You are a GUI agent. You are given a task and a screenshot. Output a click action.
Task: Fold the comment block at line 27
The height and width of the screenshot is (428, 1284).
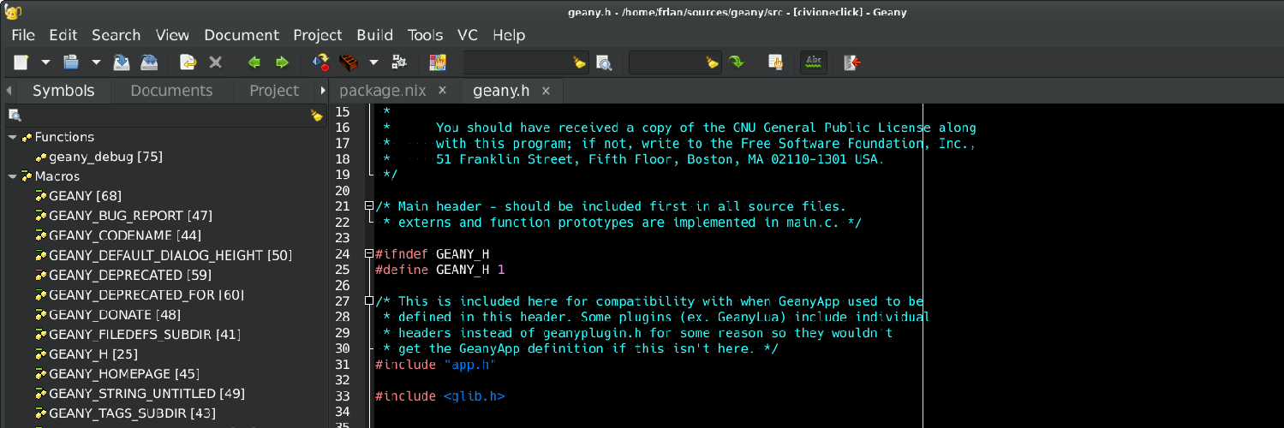(x=369, y=301)
